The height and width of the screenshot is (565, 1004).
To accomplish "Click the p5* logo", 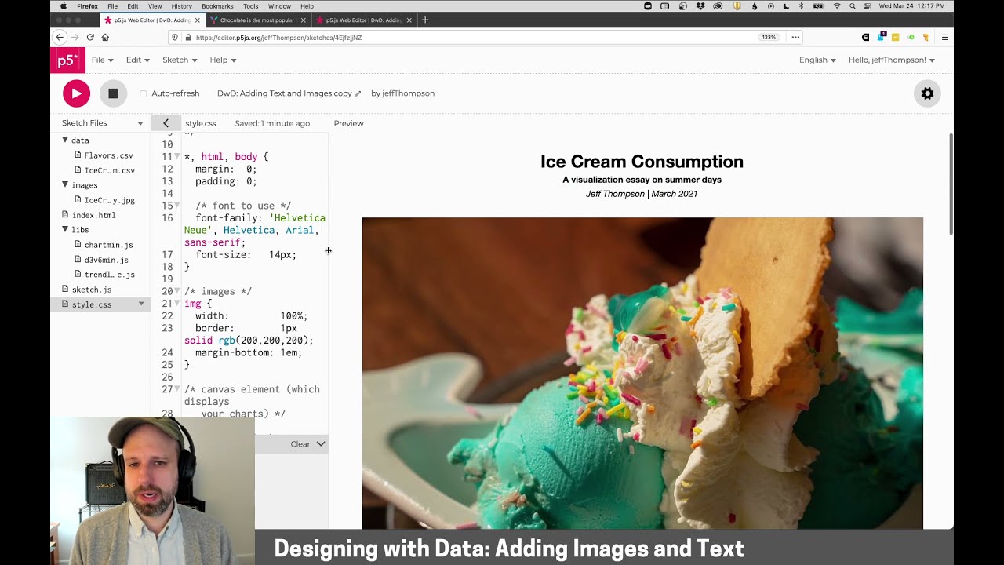I will (67, 60).
